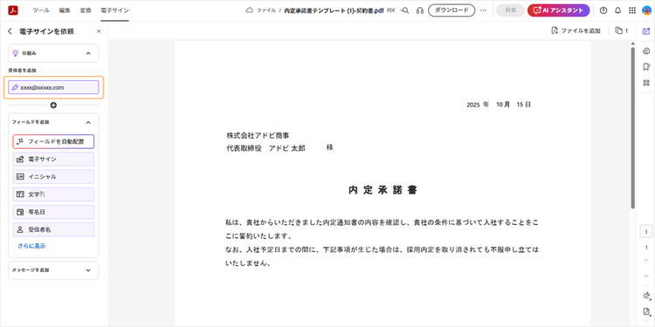Click the recipient email input field

[x=53, y=87]
